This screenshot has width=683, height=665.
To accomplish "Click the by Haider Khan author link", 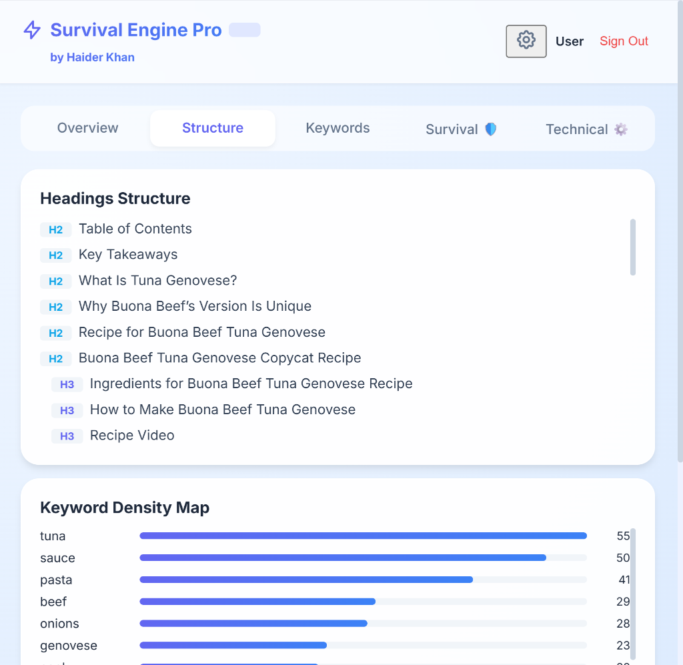I will tap(92, 57).
